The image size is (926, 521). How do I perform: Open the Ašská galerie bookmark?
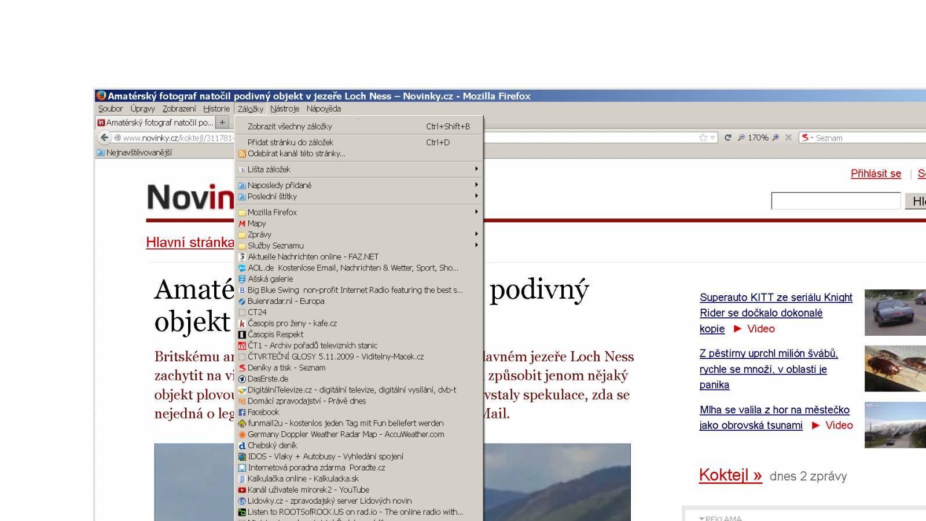click(x=359, y=279)
